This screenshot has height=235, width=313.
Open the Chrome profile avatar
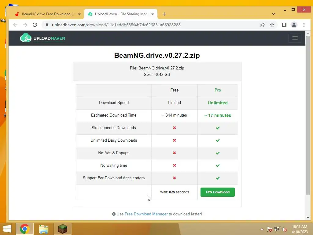tap(294, 25)
